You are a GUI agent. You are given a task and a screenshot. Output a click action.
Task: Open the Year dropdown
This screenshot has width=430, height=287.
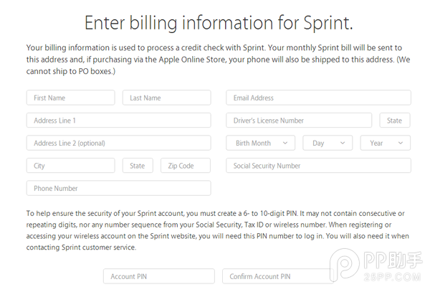pos(386,143)
